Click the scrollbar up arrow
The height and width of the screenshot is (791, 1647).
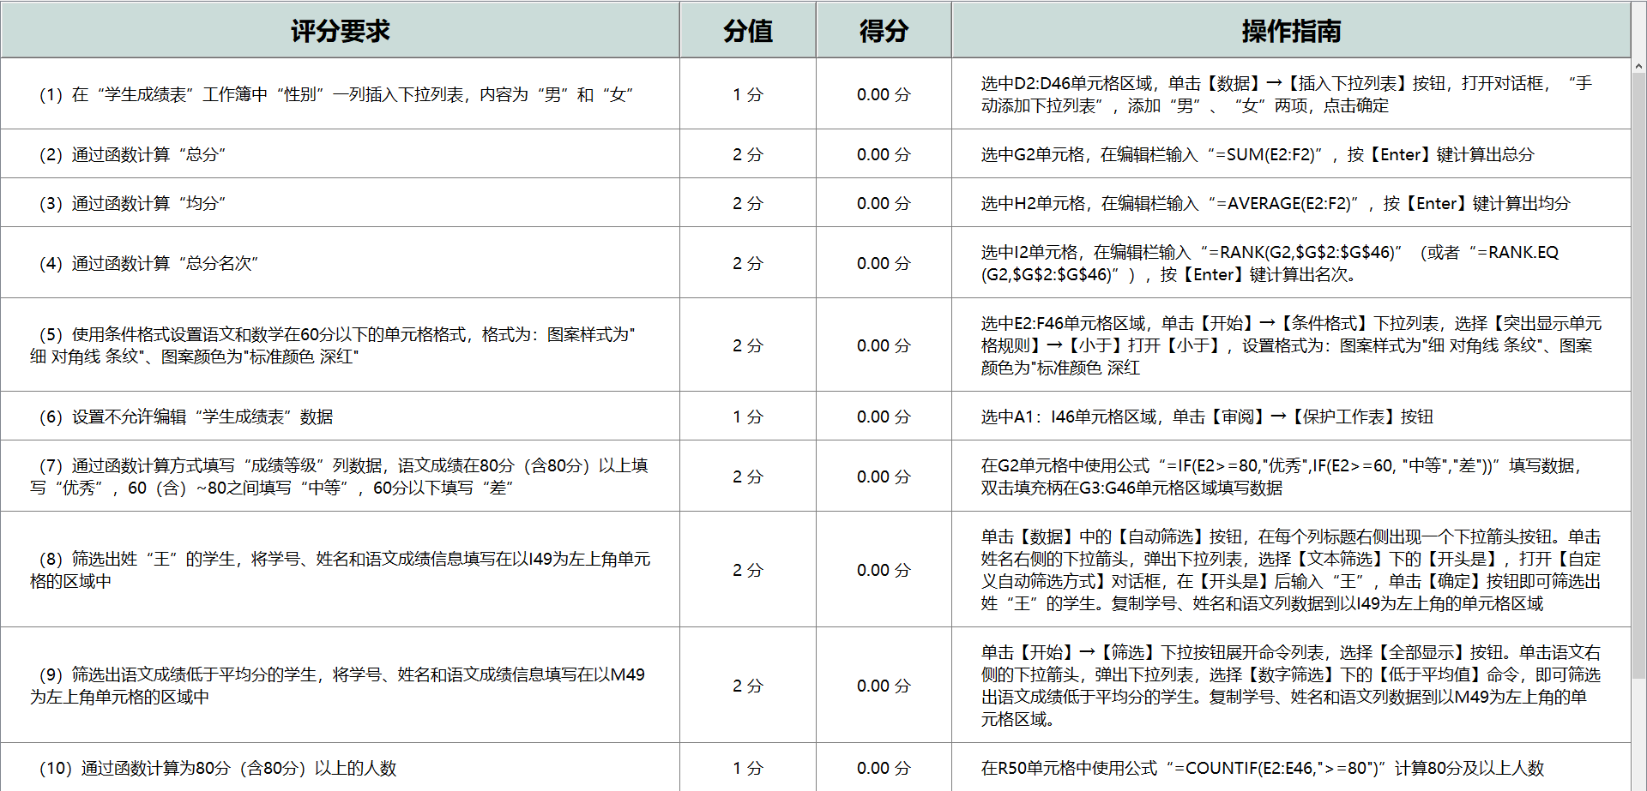[x=1638, y=66]
